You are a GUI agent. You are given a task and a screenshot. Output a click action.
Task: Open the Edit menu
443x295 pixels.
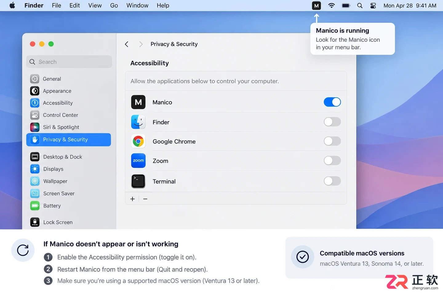[74, 6]
